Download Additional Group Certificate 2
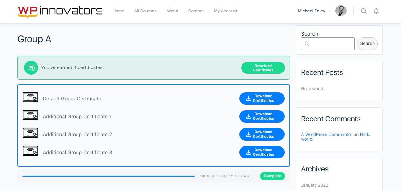 (262, 134)
